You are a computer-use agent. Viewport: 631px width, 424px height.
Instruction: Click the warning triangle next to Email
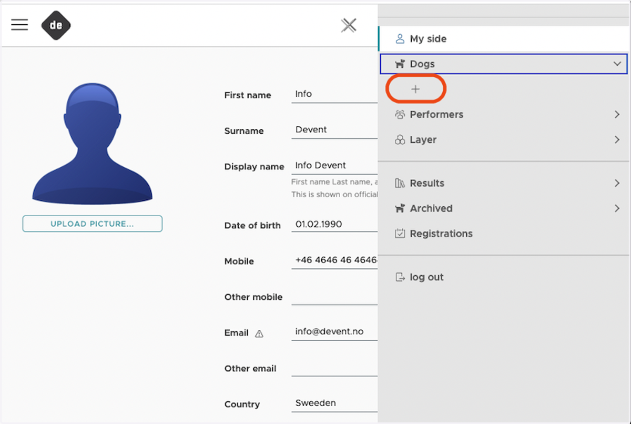[259, 334]
